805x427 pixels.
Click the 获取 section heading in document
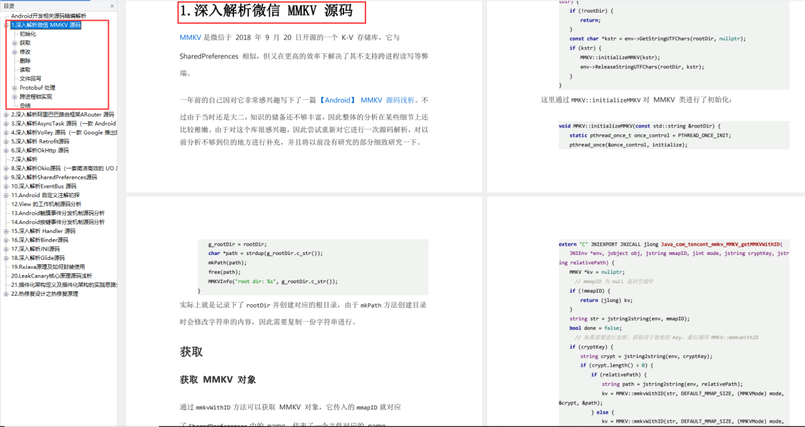[x=191, y=352]
